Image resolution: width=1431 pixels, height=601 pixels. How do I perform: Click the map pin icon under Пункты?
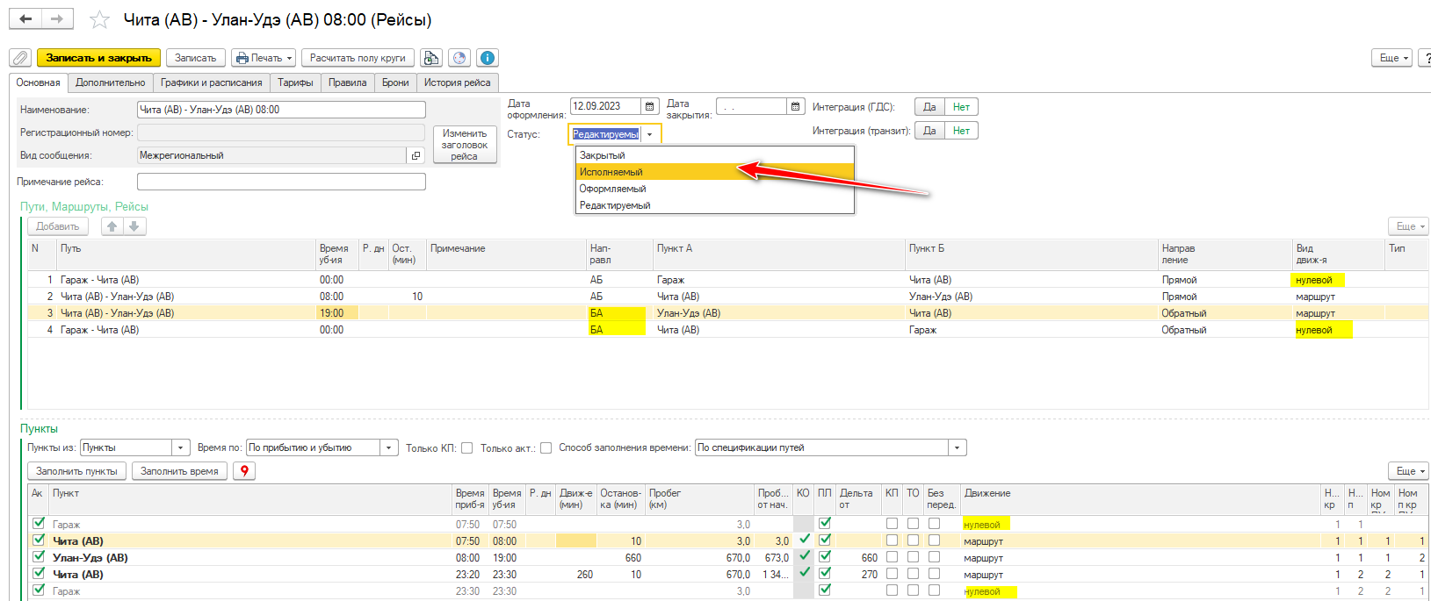click(244, 471)
